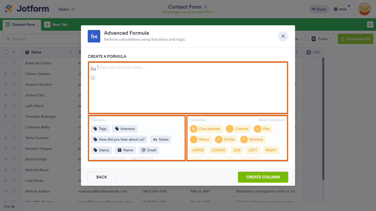Insert the Plus operator
The image size is (376, 211).
[x=263, y=129]
